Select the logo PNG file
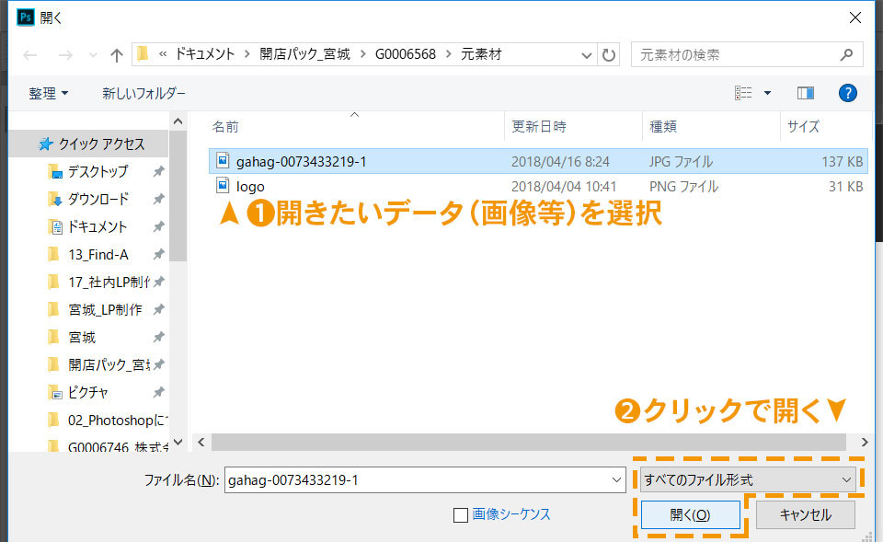The image size is (883, 542). tap(538, 187)
